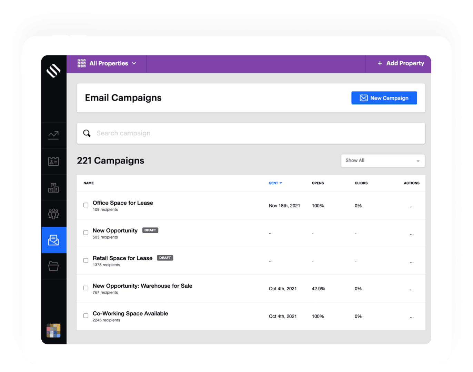
Task: Sort by the SENT column header
Action: pos(275,183)
